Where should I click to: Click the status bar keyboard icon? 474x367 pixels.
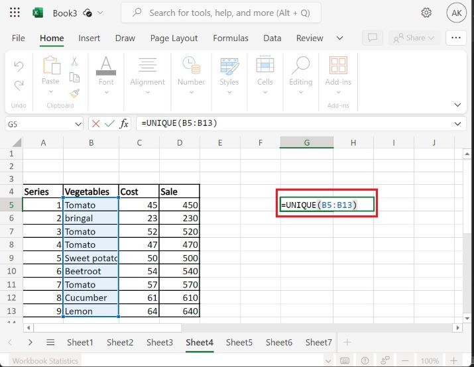click(345, 360)
